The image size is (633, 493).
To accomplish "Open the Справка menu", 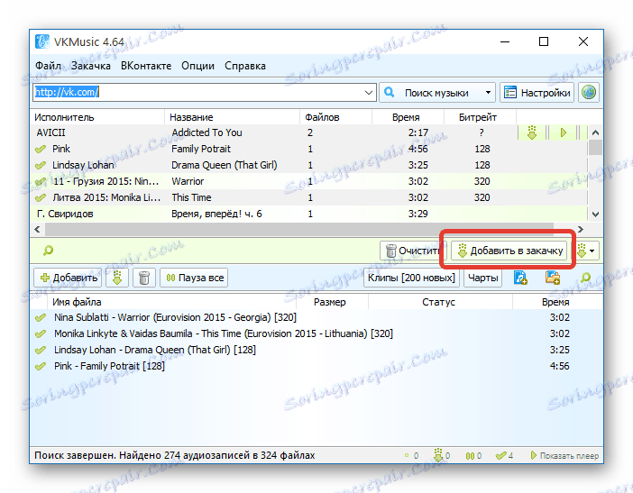I will tap(245, 66).
